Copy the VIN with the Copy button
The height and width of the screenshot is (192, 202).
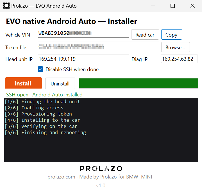[x=171, y=35]
